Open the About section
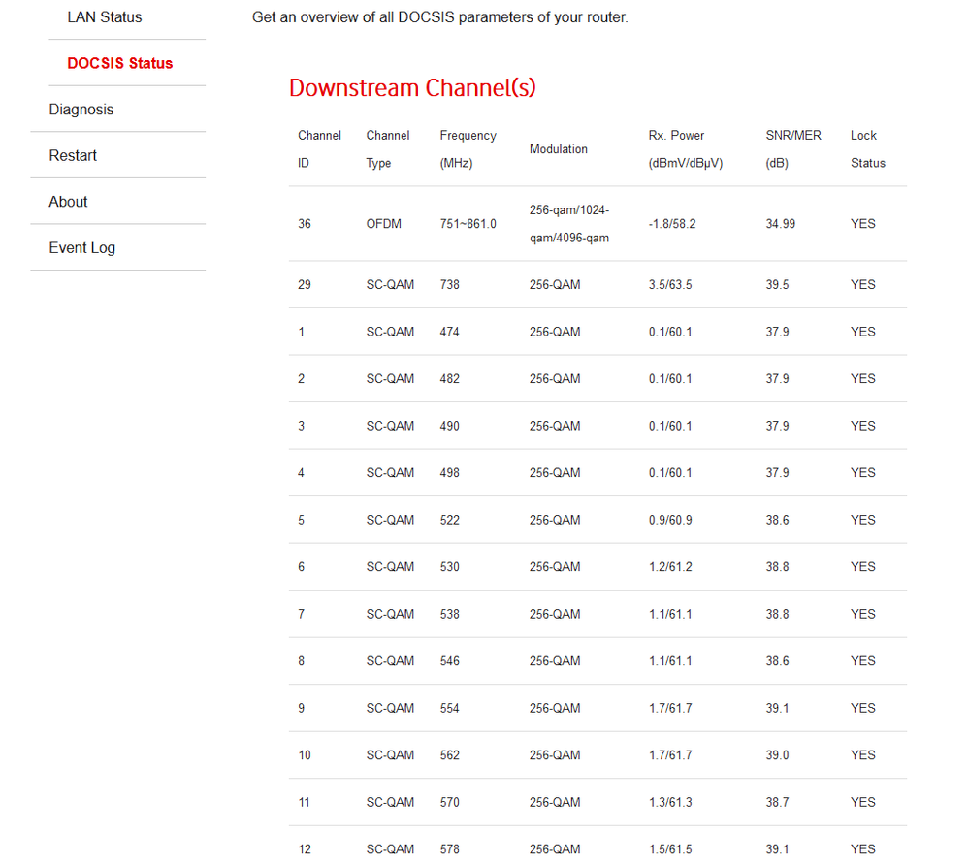969x863 pixels. (68, 202)
